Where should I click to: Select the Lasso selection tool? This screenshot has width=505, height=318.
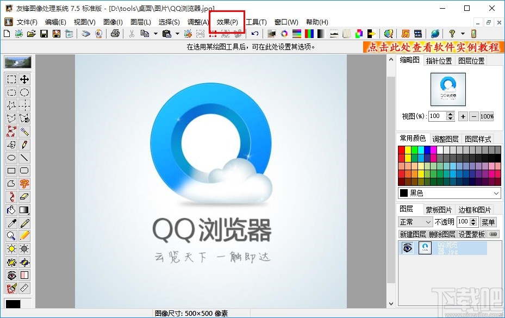coord(11,118)
